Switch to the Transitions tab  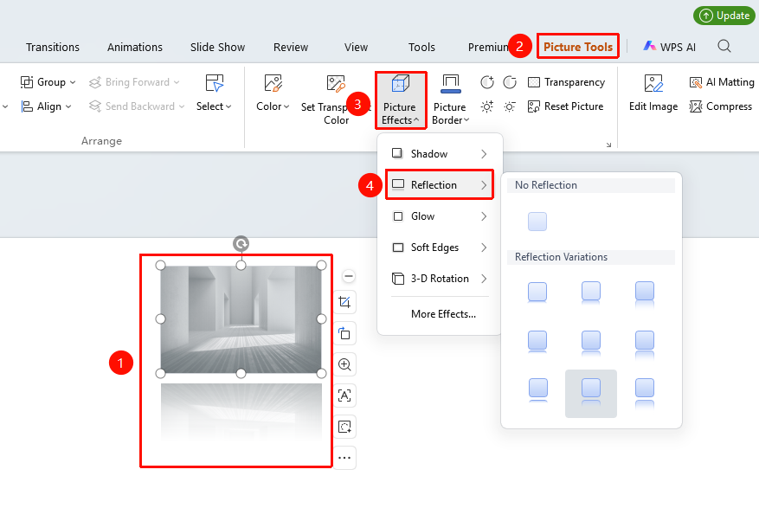pos(53,47)
